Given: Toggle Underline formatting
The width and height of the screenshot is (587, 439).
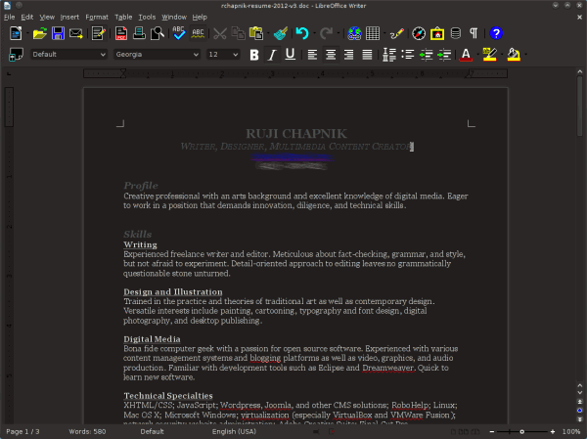Looking at the screenshot, I should (x=291, y=55).
